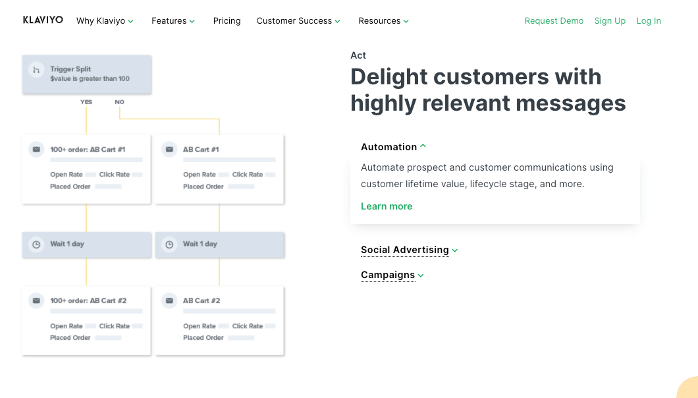Image resolution: width=698 pixels, height=398 pixels.
Task: Click the envelope icon on AB Cart #1
Action: (169, 150)
